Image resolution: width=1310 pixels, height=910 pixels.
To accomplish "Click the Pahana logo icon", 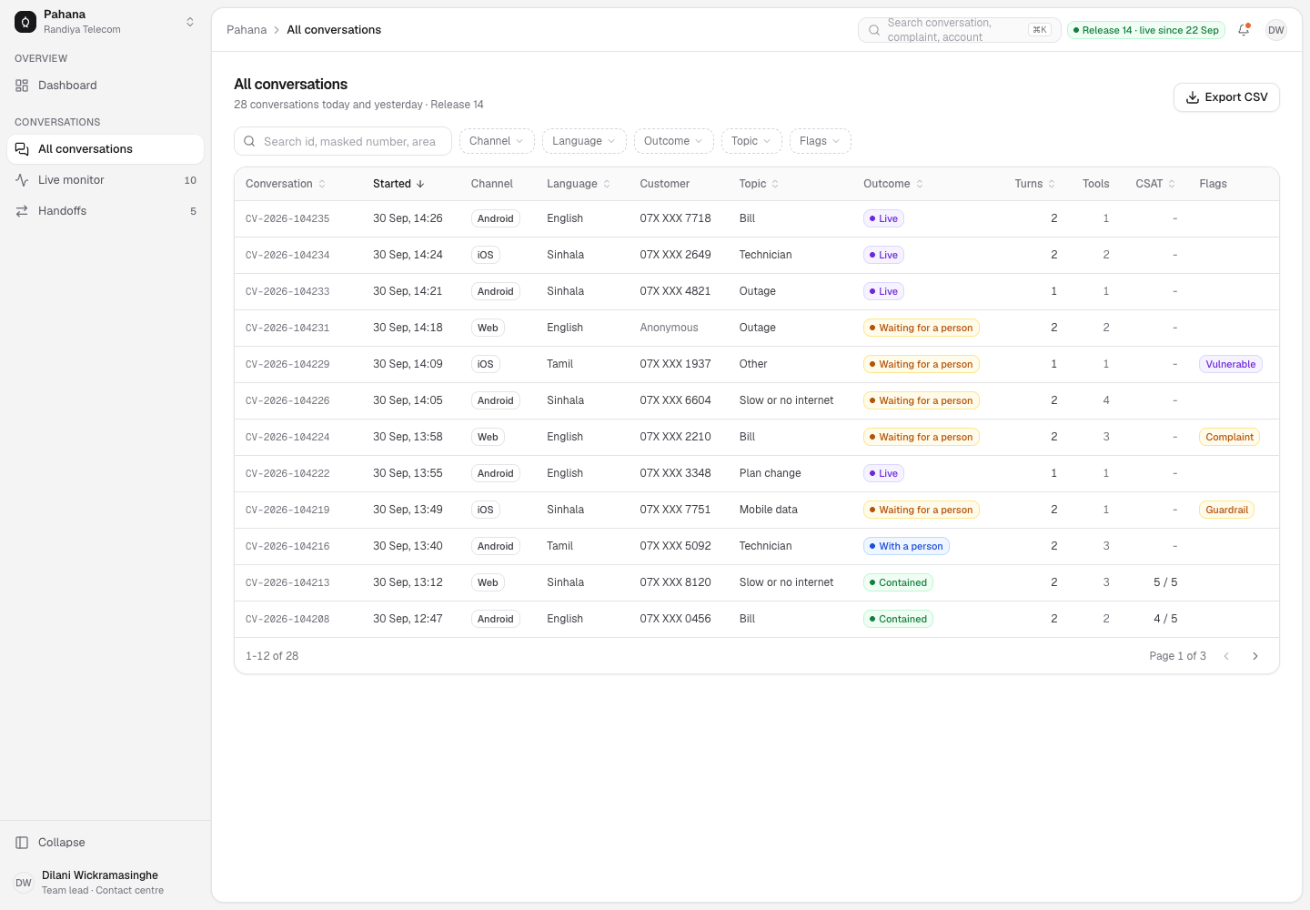I will (25, 22).
